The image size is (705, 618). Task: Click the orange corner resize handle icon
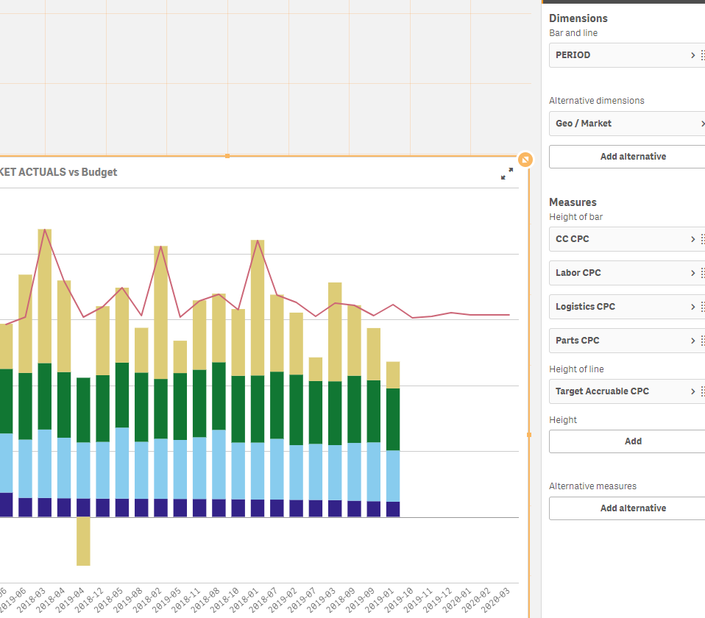tap(525, 160)
